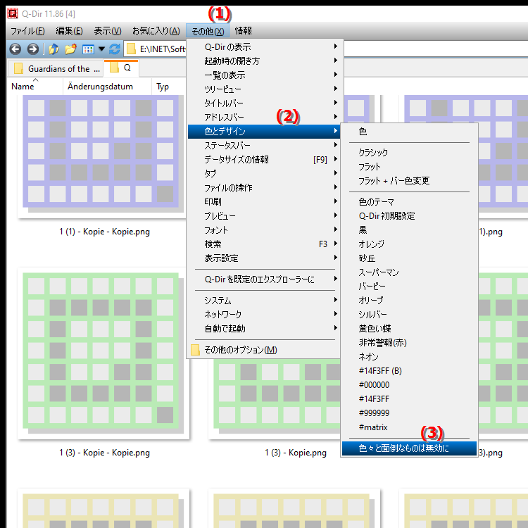The image size is (528, 528).
Task: Apply the ネオン color theme
Action: click(409, 357)
